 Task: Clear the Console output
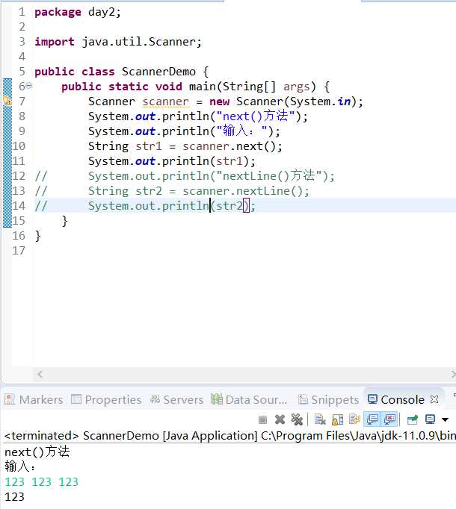click(x=320, y=419)
